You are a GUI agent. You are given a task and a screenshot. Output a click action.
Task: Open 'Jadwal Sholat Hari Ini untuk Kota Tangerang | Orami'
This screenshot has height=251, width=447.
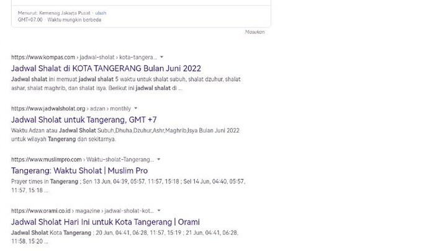pyautogui.click(x=105, y=222)
